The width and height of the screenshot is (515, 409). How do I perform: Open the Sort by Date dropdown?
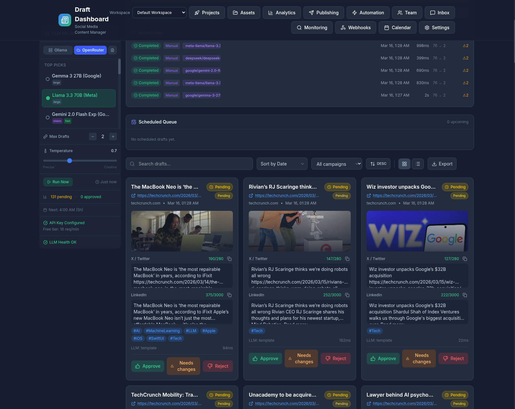[281, 164]
